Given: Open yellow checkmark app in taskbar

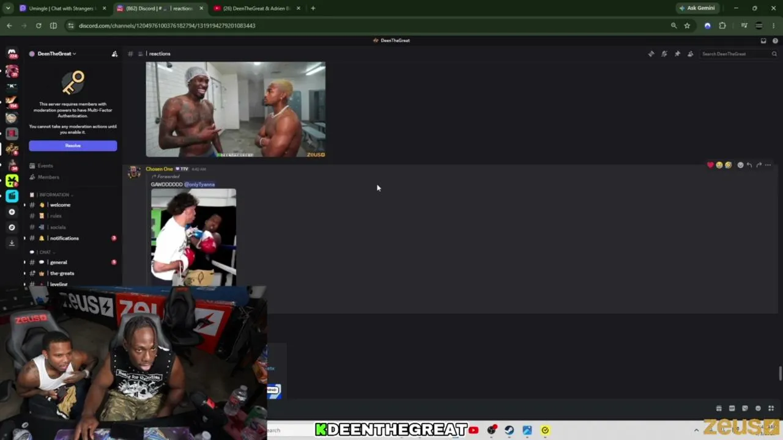Looking at the screenshot, I should [545, 430].
